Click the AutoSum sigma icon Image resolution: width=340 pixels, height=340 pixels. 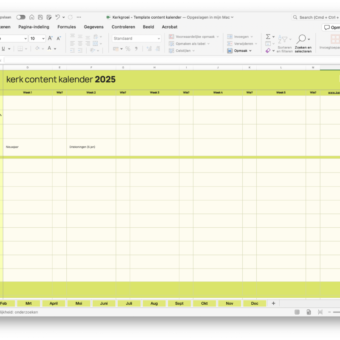coord(268,37)
